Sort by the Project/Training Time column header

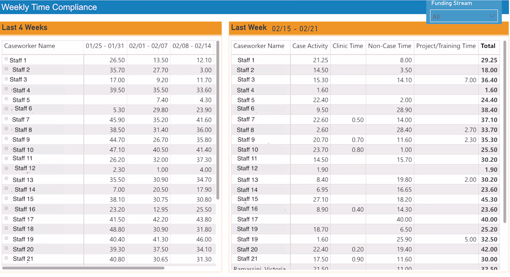click(x=446, y=46)
